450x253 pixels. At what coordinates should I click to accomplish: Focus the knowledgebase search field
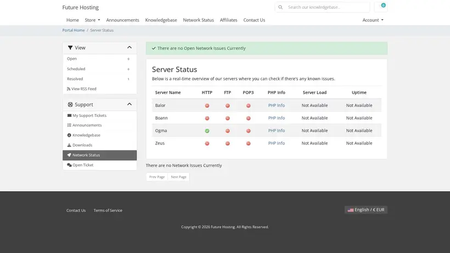coord(328,7)
